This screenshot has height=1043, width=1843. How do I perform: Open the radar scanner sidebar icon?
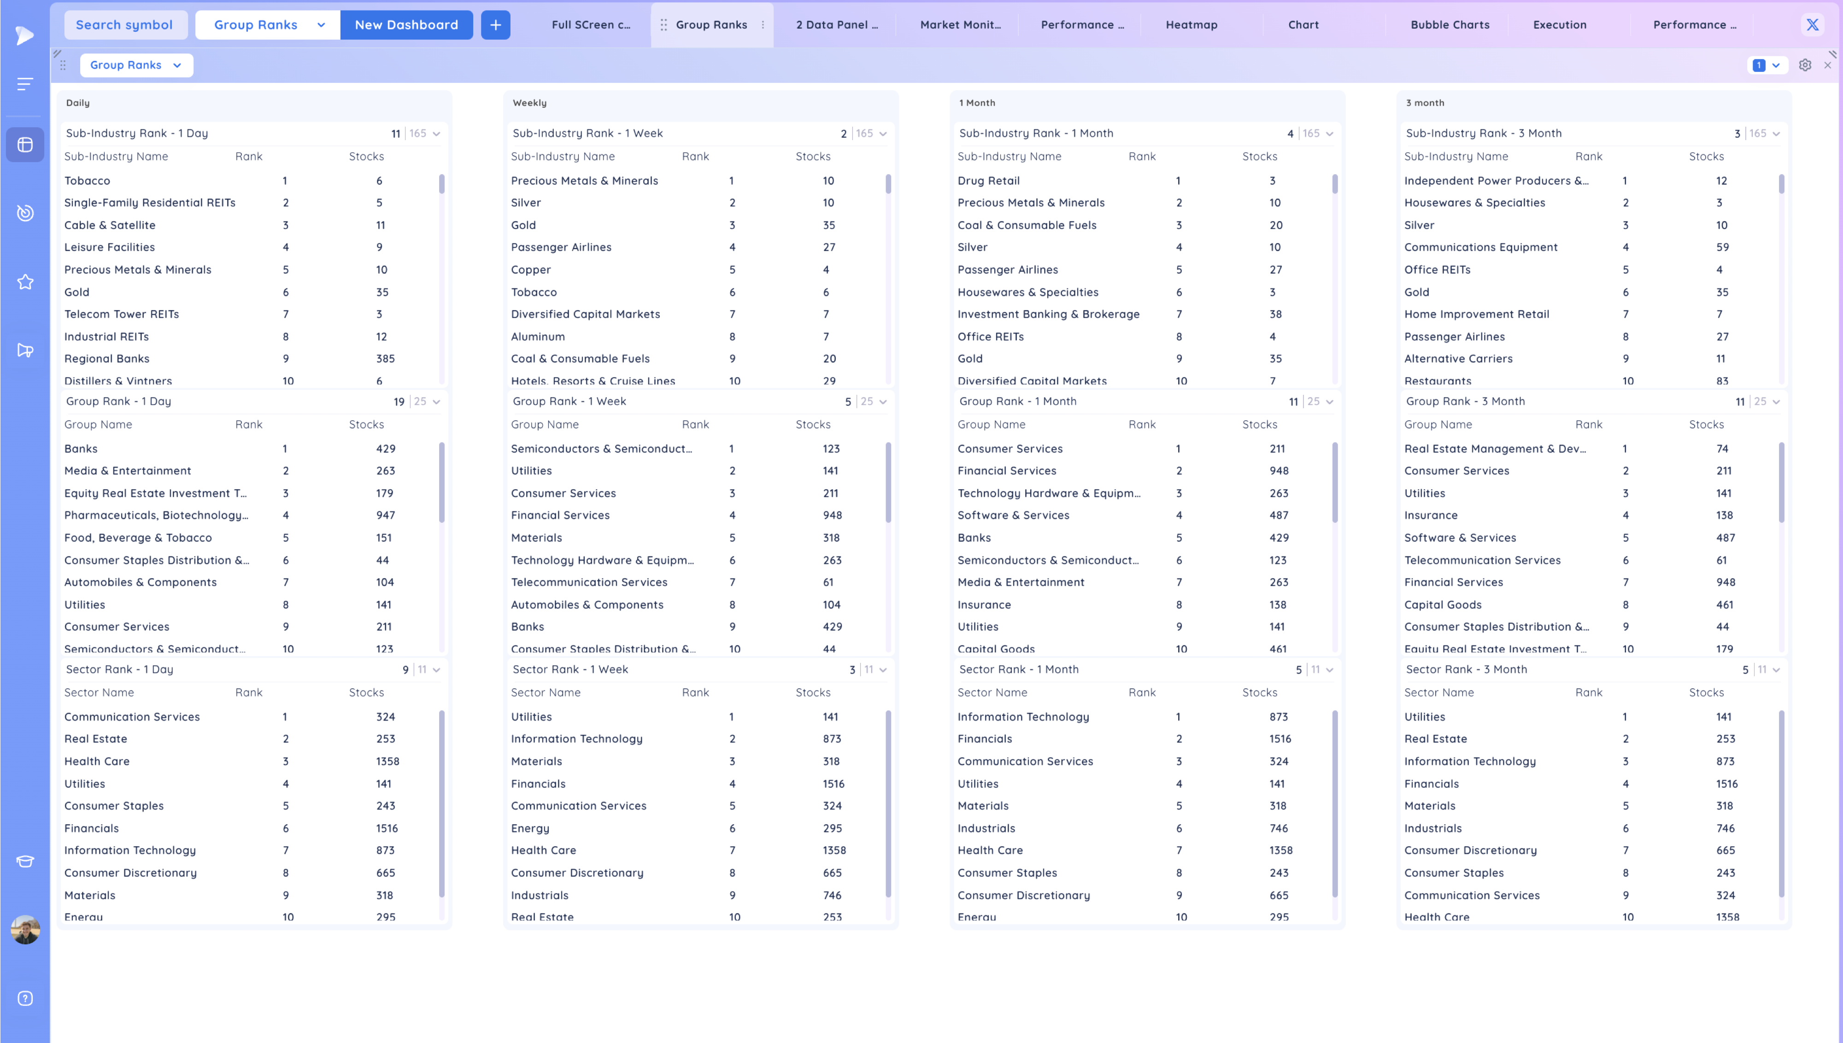click(x=25, y=213)
